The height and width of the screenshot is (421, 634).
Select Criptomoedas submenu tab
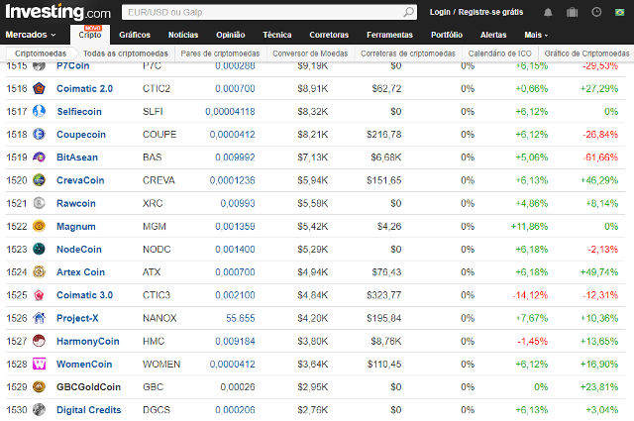(x=41, y=53)
